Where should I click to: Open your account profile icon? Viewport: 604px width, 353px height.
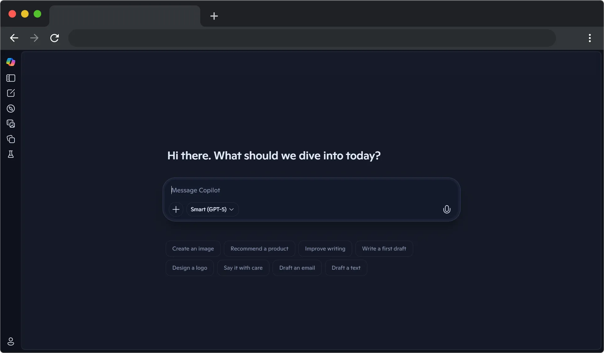click(x=11, y=342)
